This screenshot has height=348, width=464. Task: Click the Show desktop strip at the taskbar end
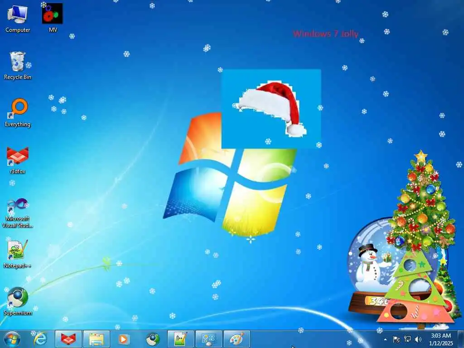click(x=461, y=339)
